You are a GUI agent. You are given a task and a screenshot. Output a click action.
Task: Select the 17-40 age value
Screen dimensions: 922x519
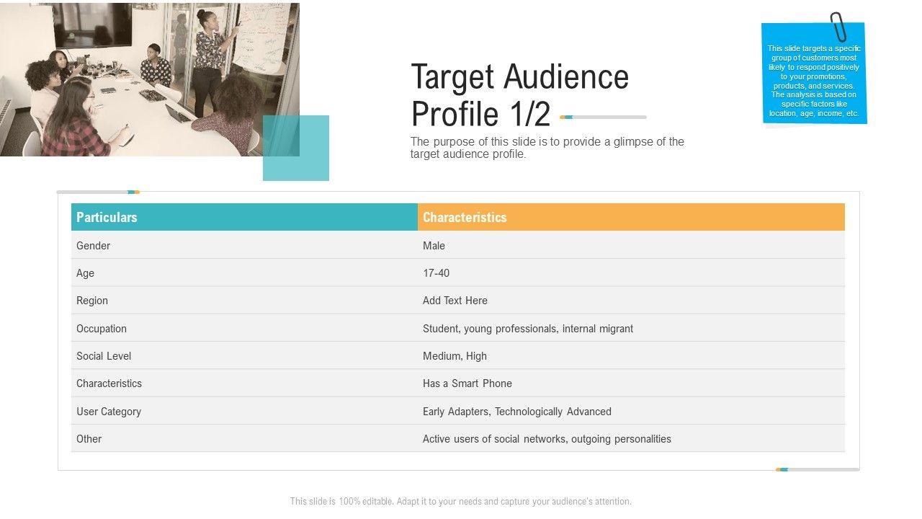pos(436,273)
